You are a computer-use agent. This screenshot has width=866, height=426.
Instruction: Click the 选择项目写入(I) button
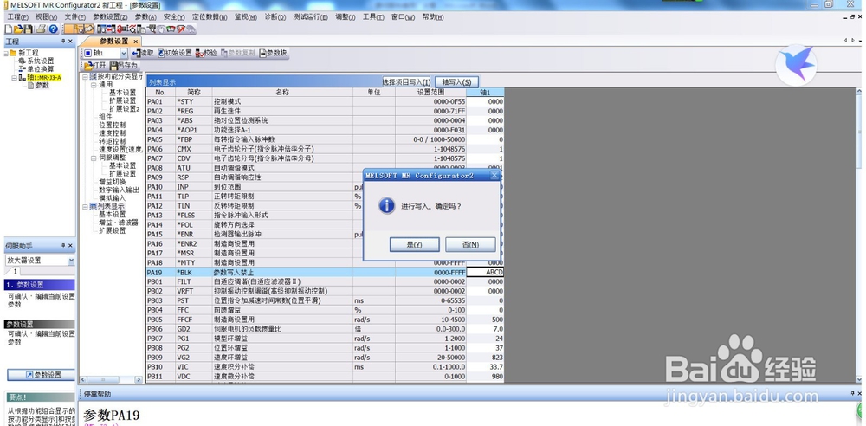[x=406, y=81]
